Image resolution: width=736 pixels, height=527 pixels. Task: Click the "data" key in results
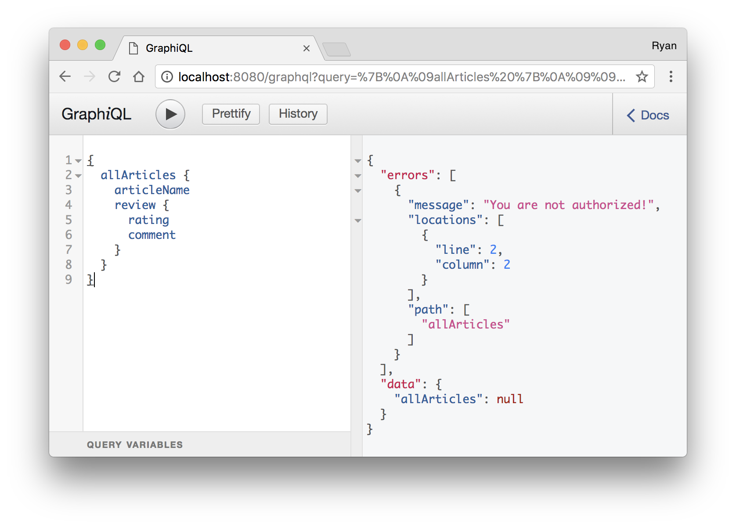click(401, 384)
